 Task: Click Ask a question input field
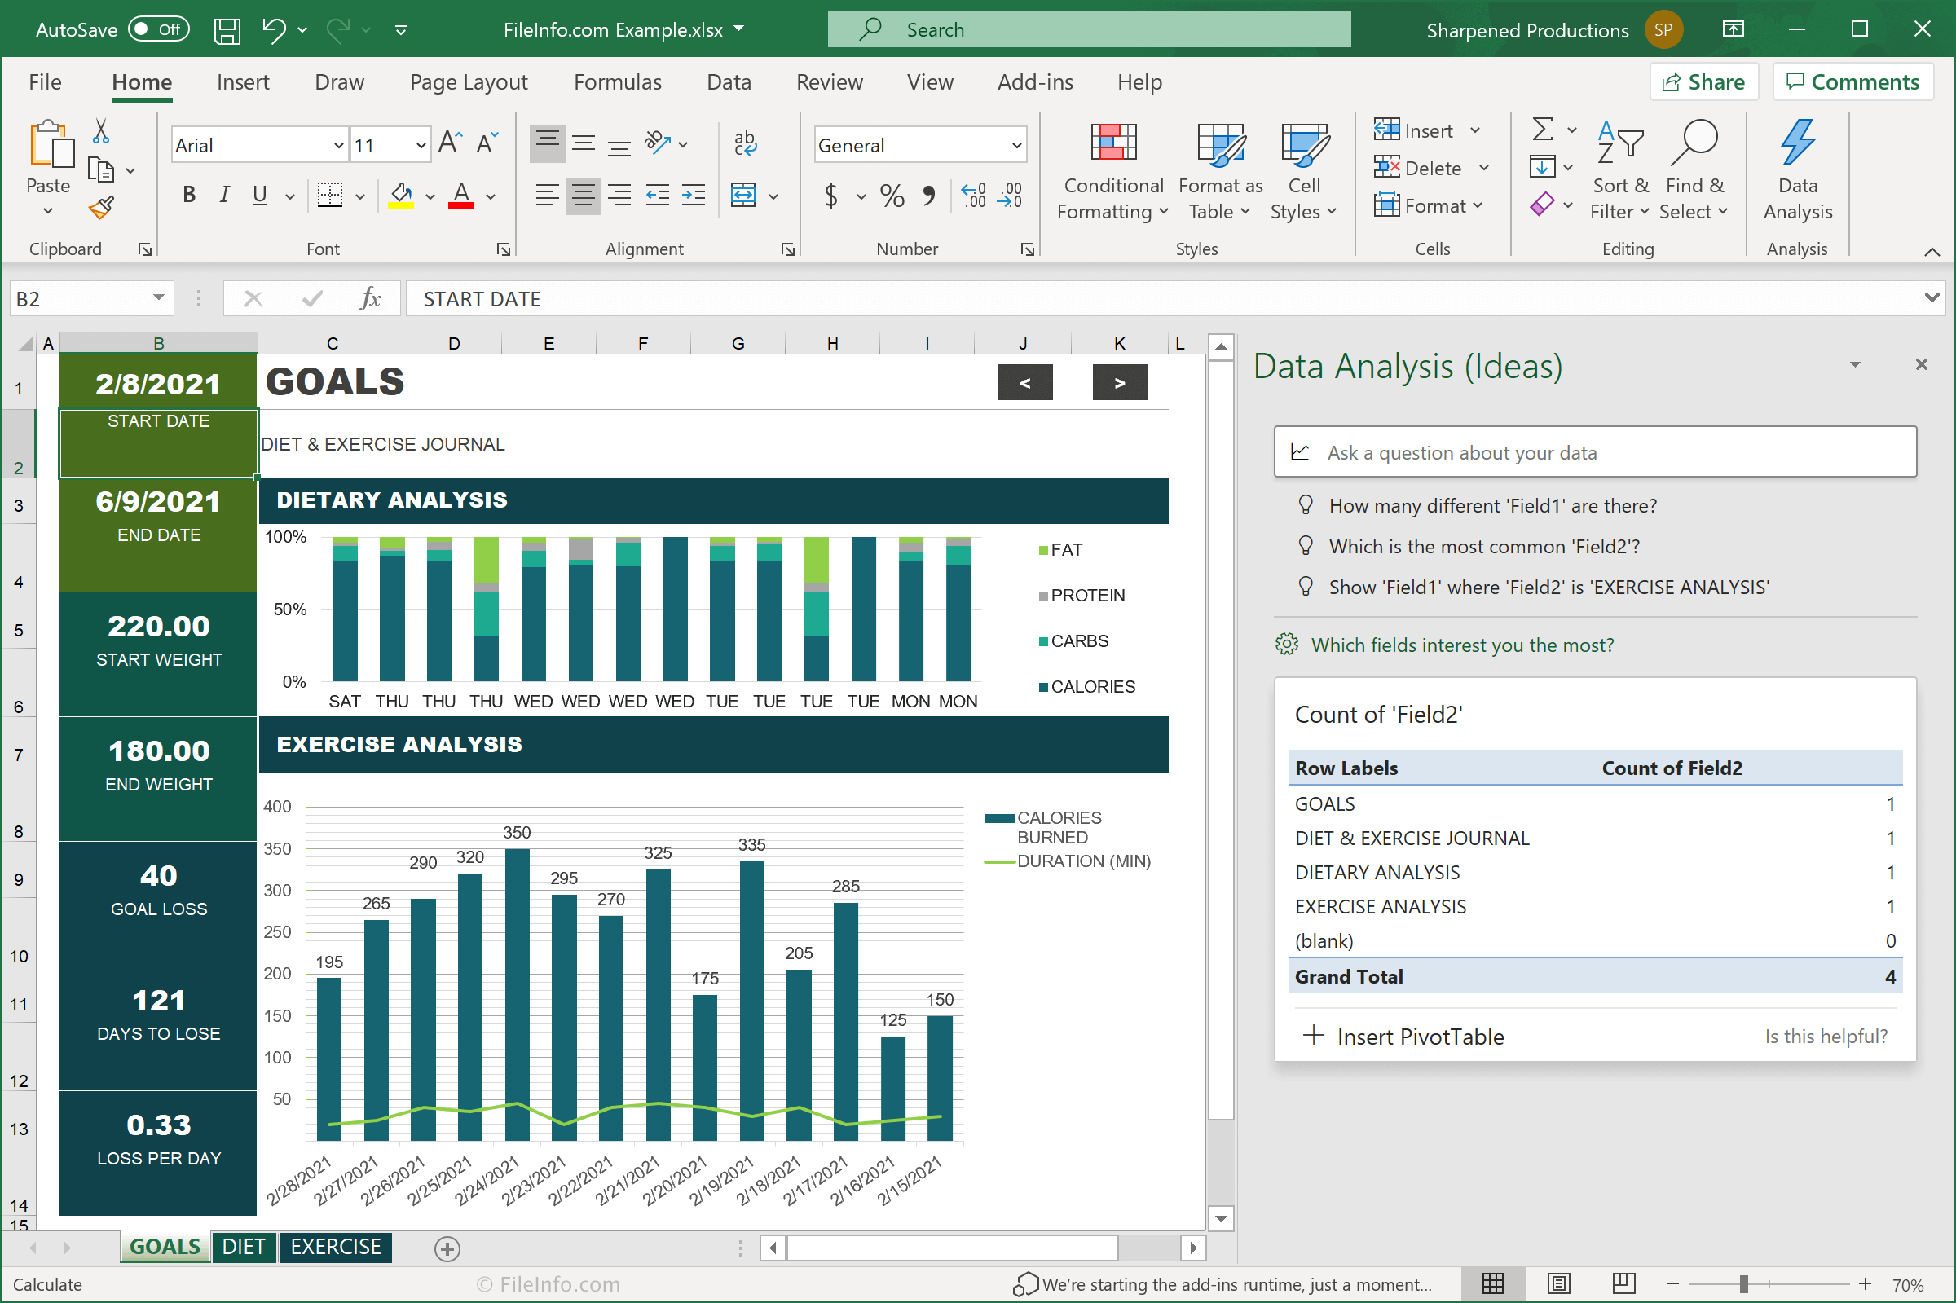pyautogui.click(x=1595, y=452)
